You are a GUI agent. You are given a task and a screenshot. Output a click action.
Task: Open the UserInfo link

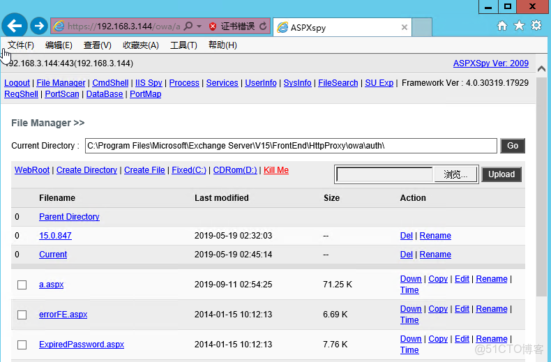click(261, 83)
